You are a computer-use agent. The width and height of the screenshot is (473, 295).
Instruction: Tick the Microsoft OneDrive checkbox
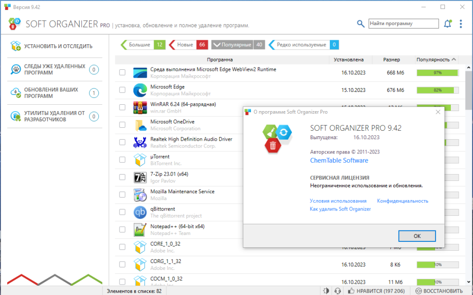pyautogui.click(x=122, y=125)
